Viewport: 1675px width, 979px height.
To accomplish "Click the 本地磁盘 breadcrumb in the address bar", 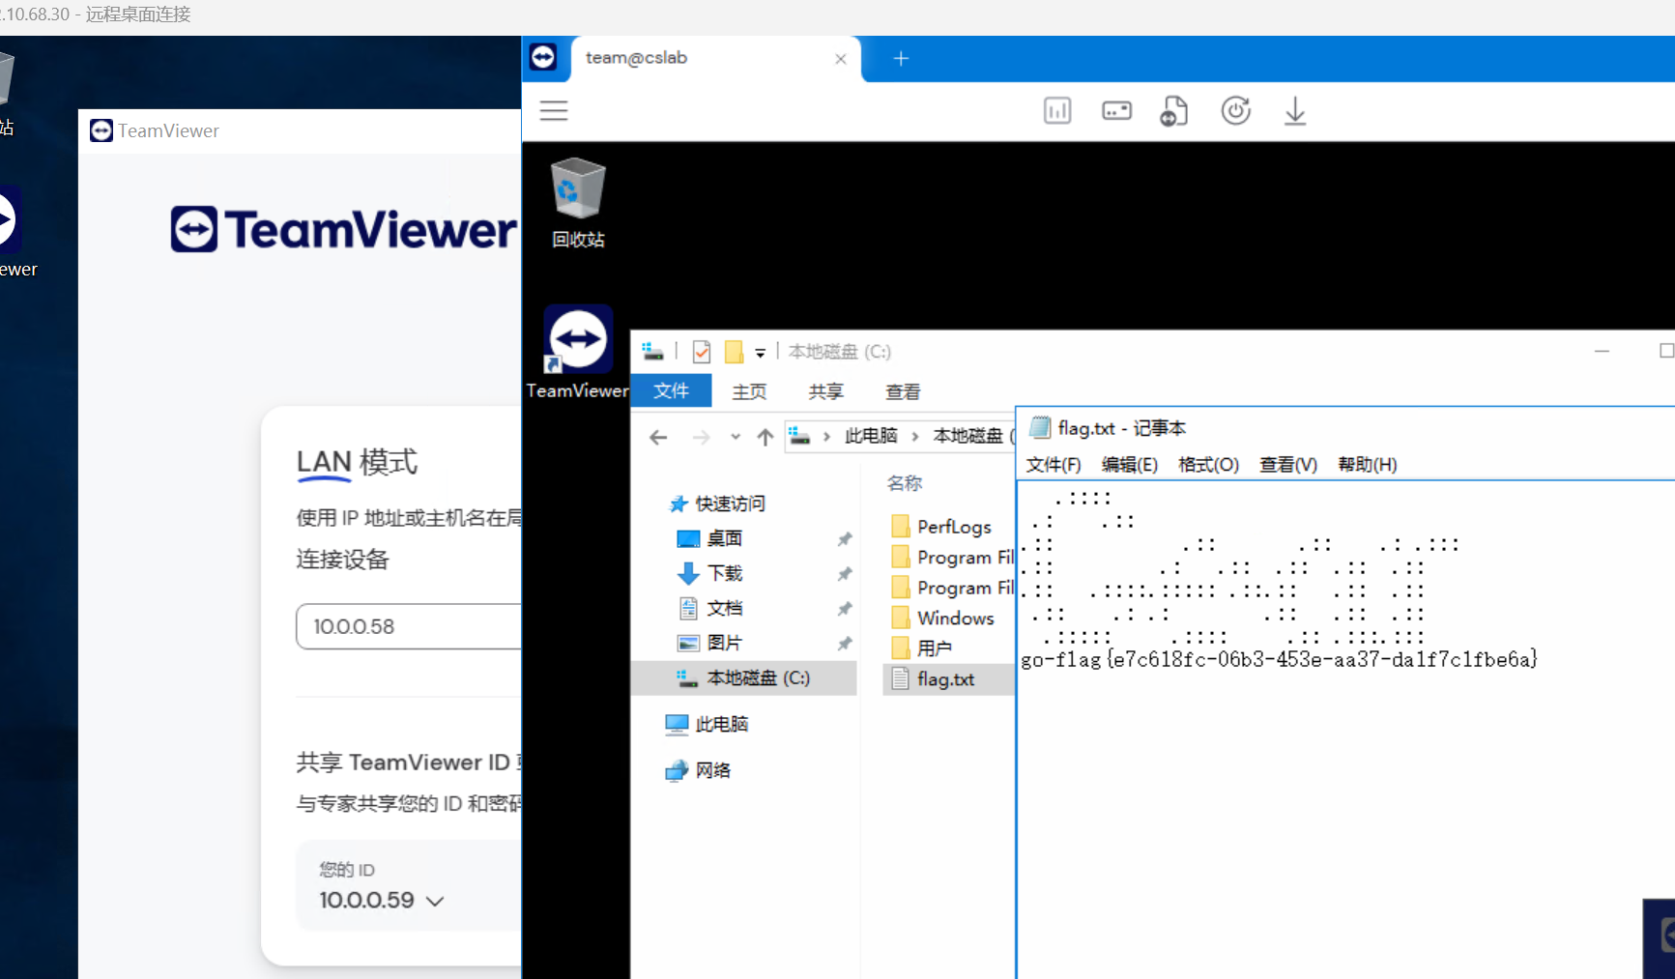I will point(968,436).
